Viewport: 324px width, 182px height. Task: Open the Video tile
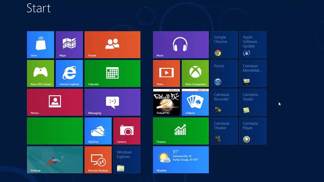(x=167, y=74)
